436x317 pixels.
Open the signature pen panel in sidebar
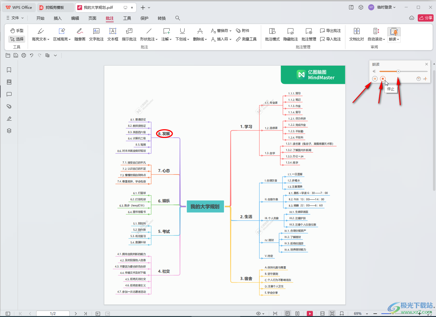click(9, 119)
